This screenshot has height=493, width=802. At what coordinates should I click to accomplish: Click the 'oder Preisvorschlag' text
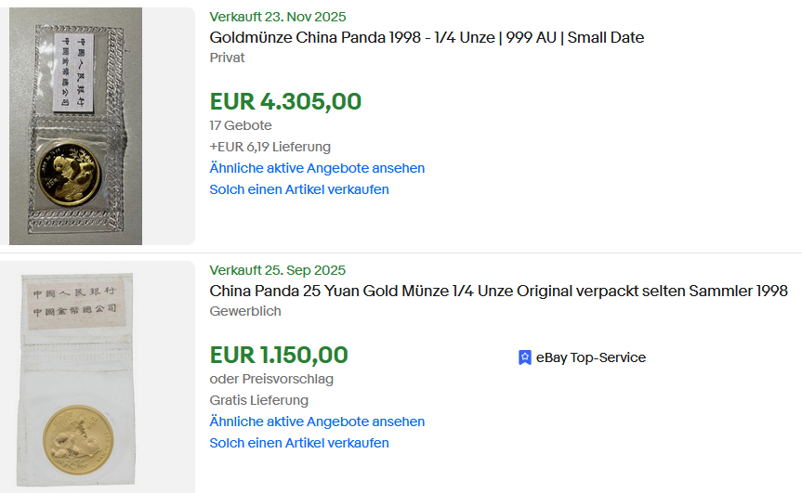[271, 379]
